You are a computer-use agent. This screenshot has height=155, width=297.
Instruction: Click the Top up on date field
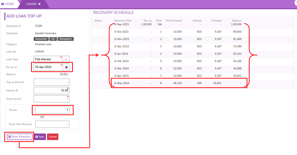coord(48,67)
